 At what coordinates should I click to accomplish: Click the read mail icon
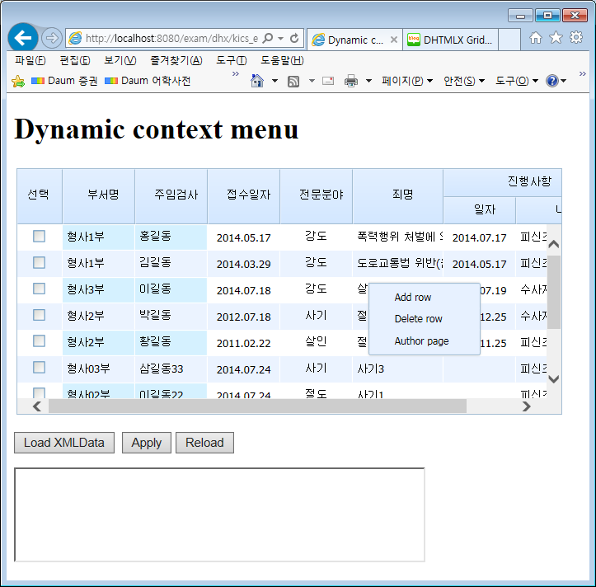(327, 81)
